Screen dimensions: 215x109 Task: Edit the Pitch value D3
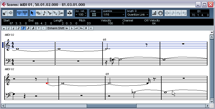pyautogui.click(x=89, y=23)
